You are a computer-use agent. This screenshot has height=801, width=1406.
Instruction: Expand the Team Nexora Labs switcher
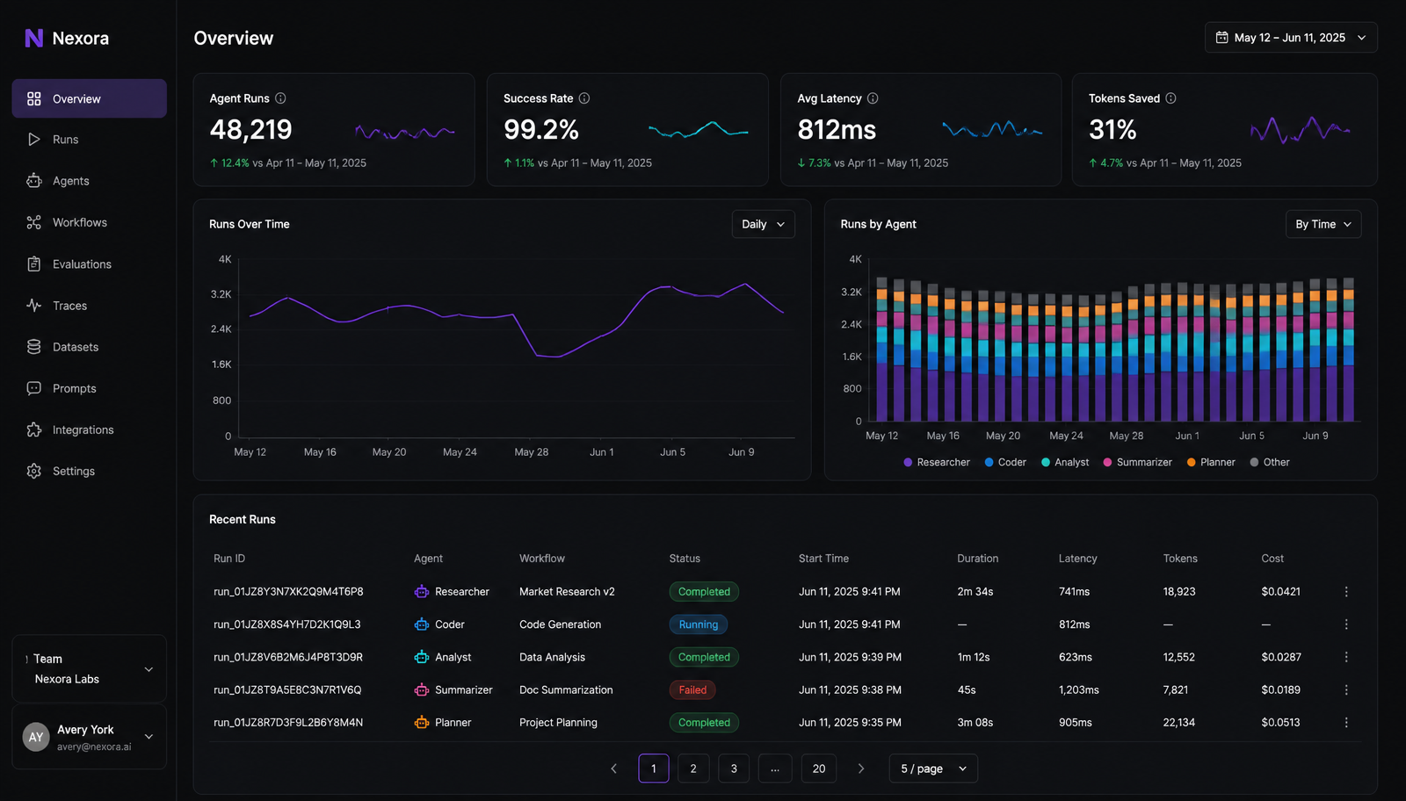(x=90, y=668)
